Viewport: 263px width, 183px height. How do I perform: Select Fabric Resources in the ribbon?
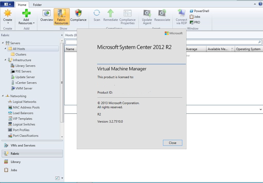61,17
